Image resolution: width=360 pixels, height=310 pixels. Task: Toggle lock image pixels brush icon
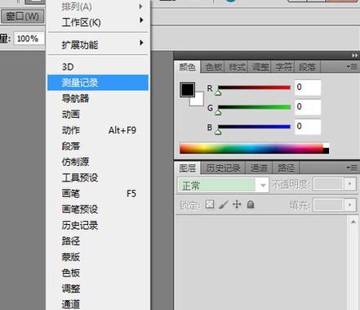click(224, 204)
